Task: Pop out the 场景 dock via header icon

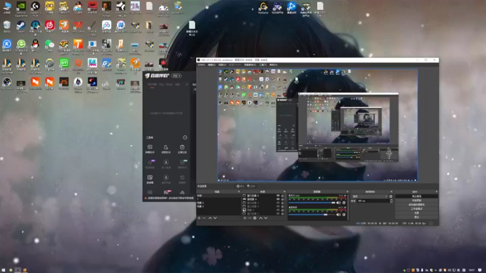Action: click(239, 192)
